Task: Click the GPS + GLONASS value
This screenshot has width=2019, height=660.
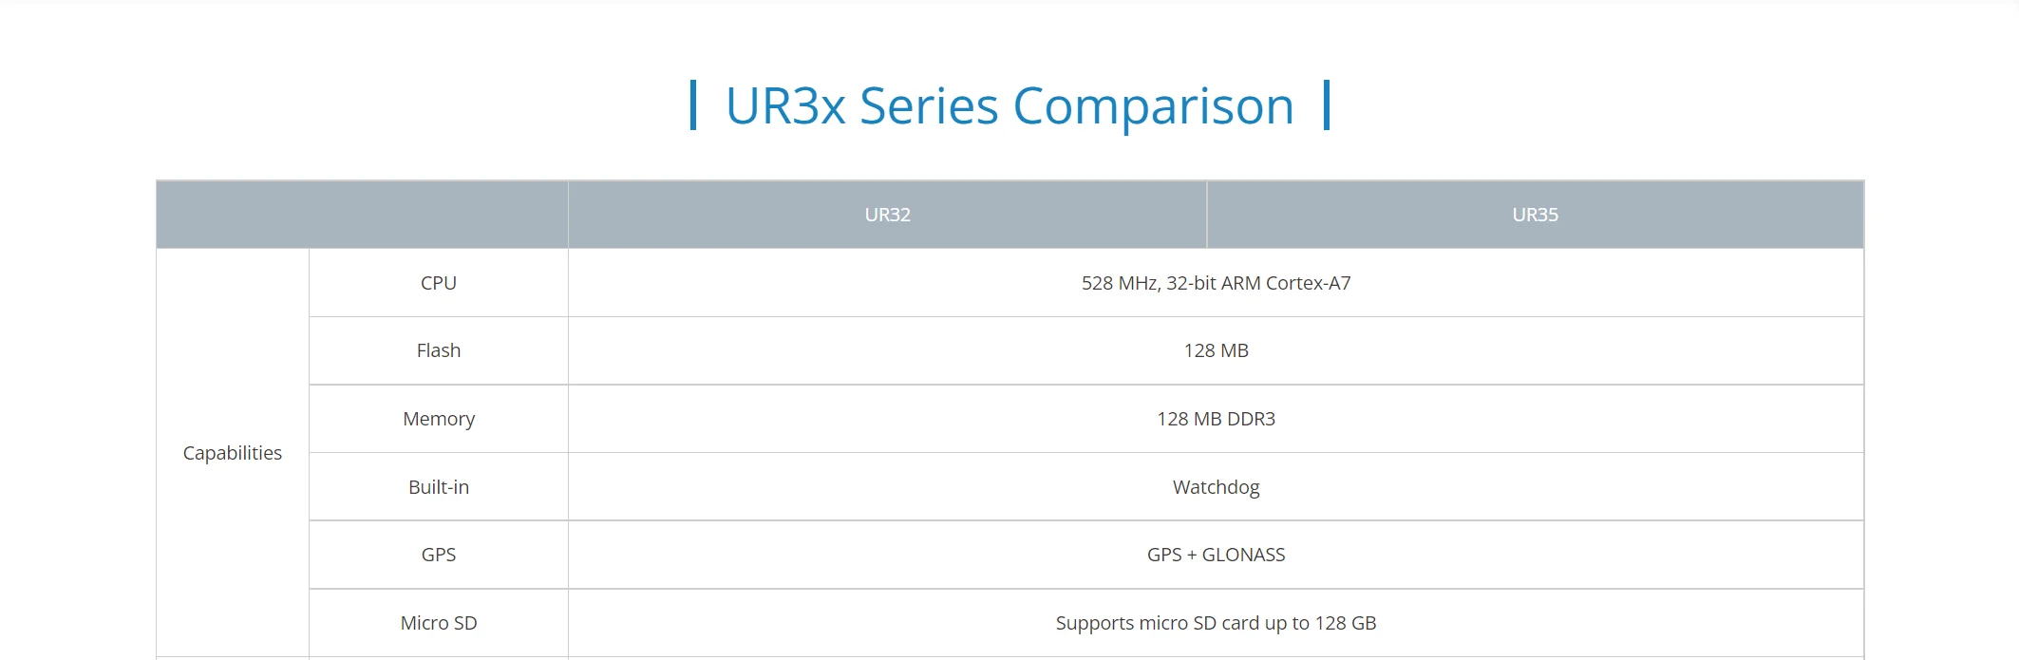Action: click(1216, 555)
